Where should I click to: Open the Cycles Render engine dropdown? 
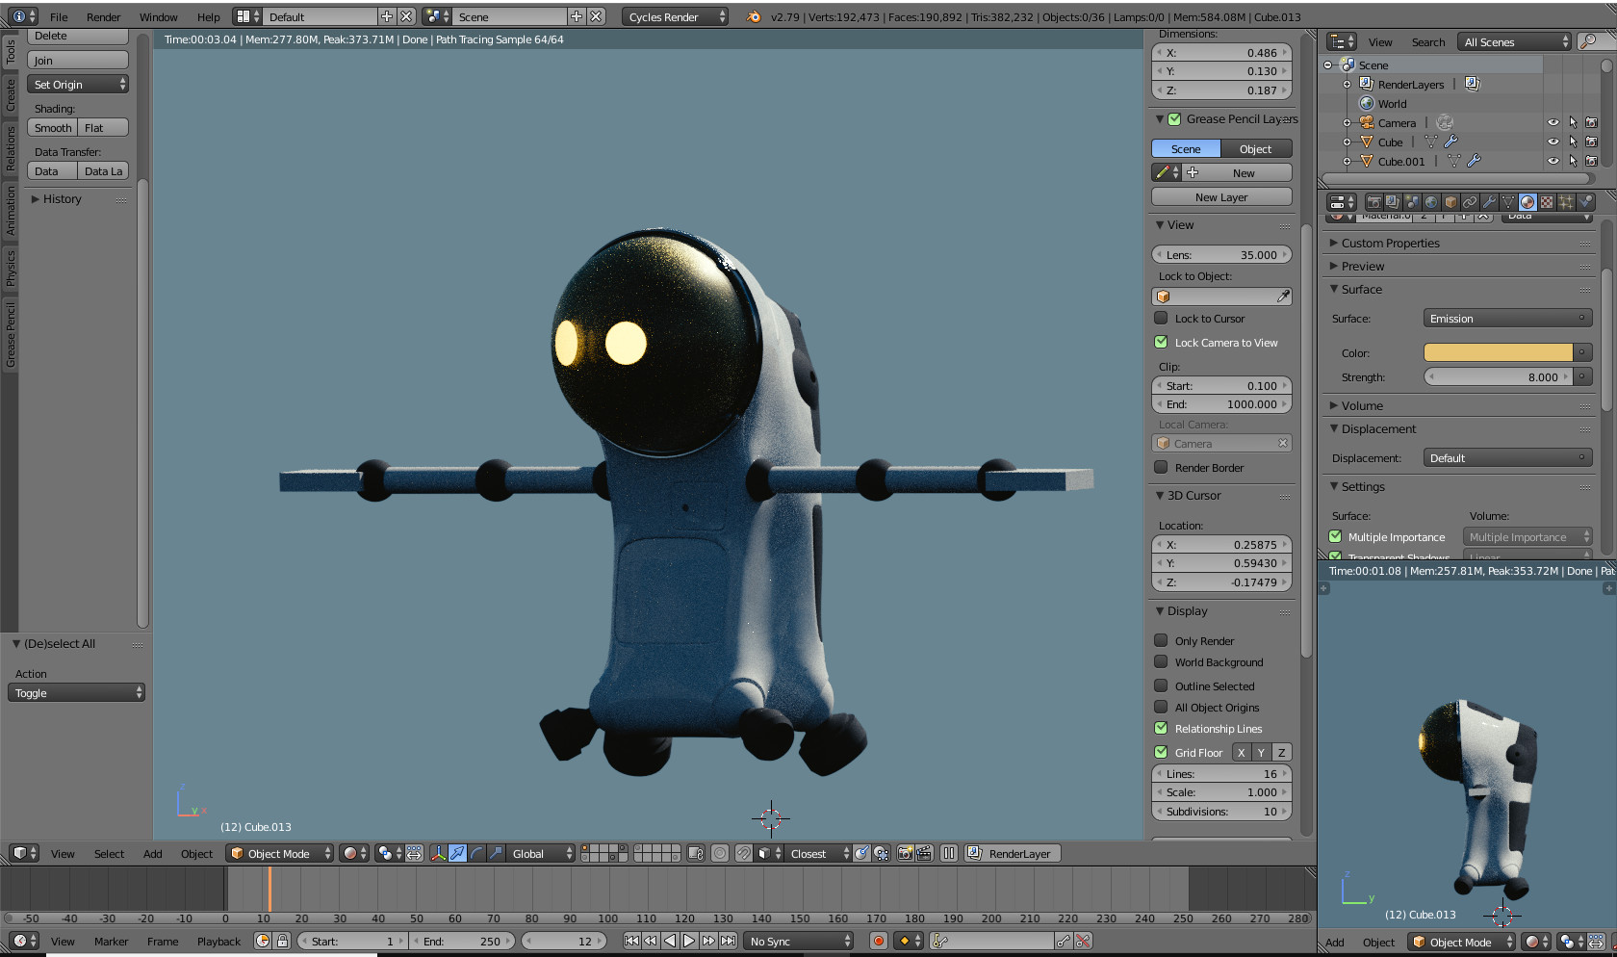click(x=675, y=16)
